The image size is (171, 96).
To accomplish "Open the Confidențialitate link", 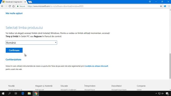I will coord(13,59).
